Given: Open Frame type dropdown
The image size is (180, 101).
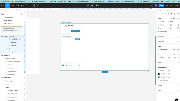Looking at the screenshot, I should pyautogui.click(x=160, y=19).
